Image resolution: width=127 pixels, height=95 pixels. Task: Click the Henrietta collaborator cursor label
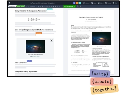tap(39, 33)
